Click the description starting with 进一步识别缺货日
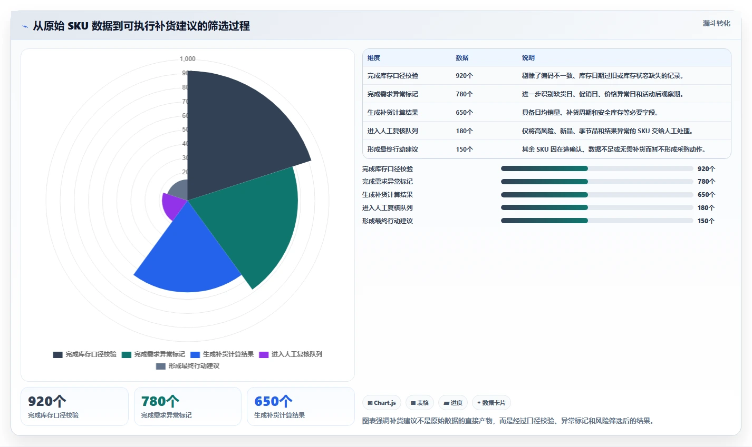The width and height of the screenshot is (752, 447). 604,94
